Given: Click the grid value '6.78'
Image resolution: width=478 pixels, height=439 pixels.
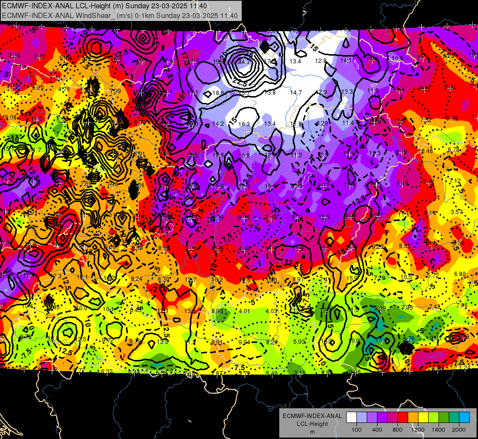Looking at the screenshot, I should pyautogui.click(x=454, y=150).
